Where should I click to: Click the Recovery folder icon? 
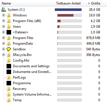9,89
